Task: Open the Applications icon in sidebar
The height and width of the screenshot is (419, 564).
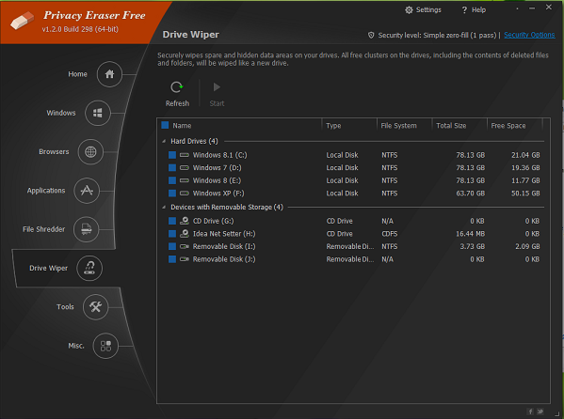Action: 87,191
